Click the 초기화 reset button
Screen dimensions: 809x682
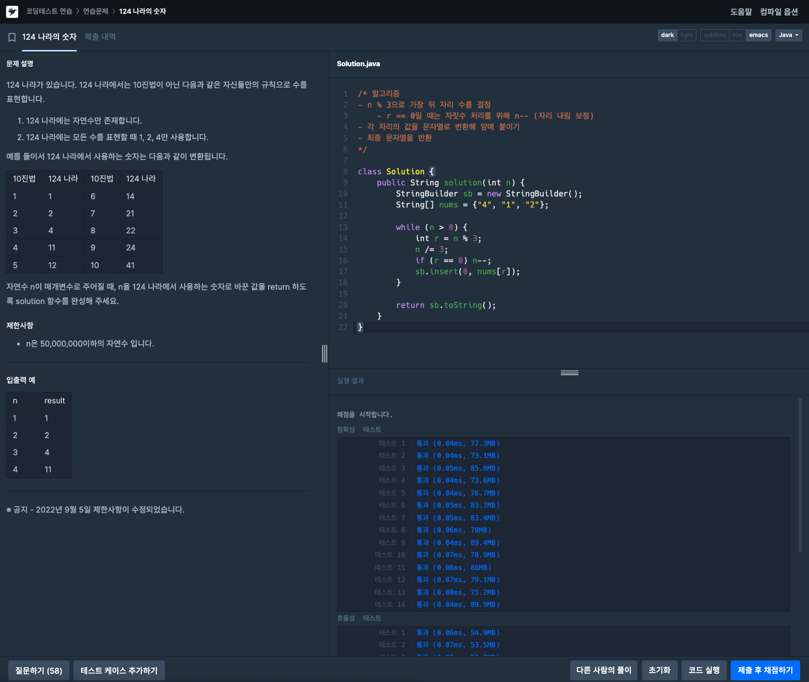point(660,670)
